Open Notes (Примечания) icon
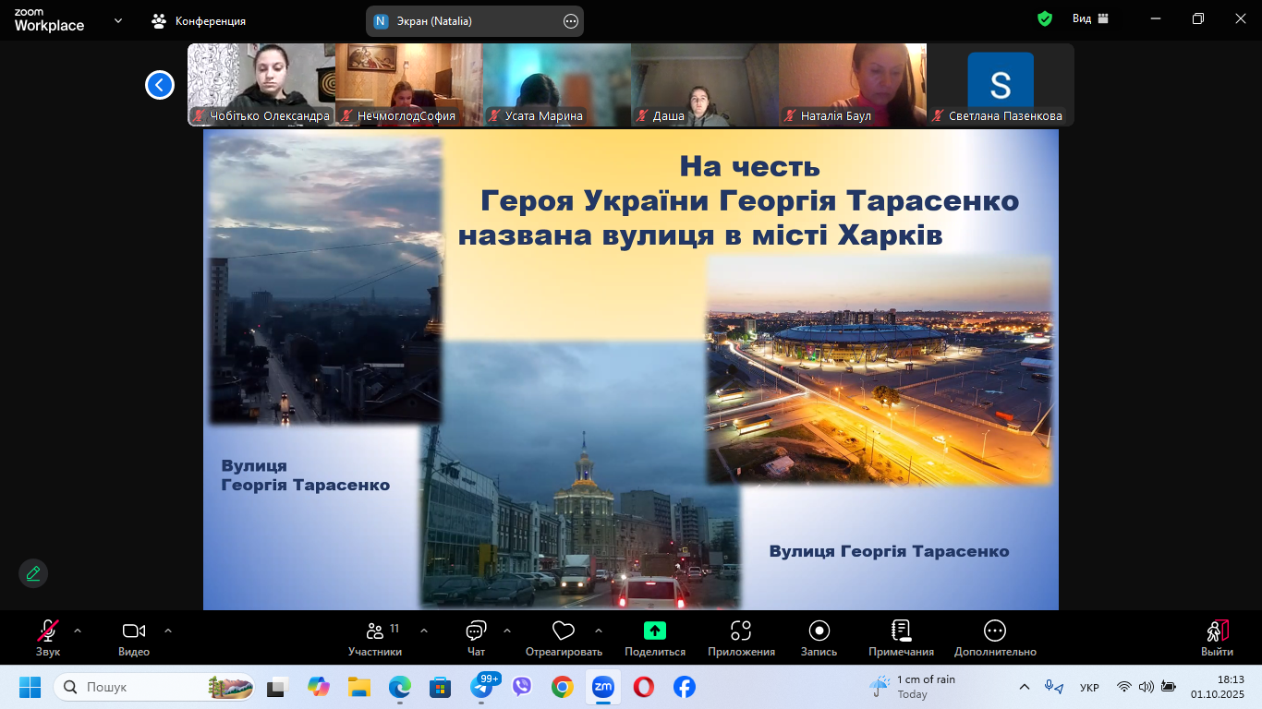The image size is (1262, 709). pos(901,631)
